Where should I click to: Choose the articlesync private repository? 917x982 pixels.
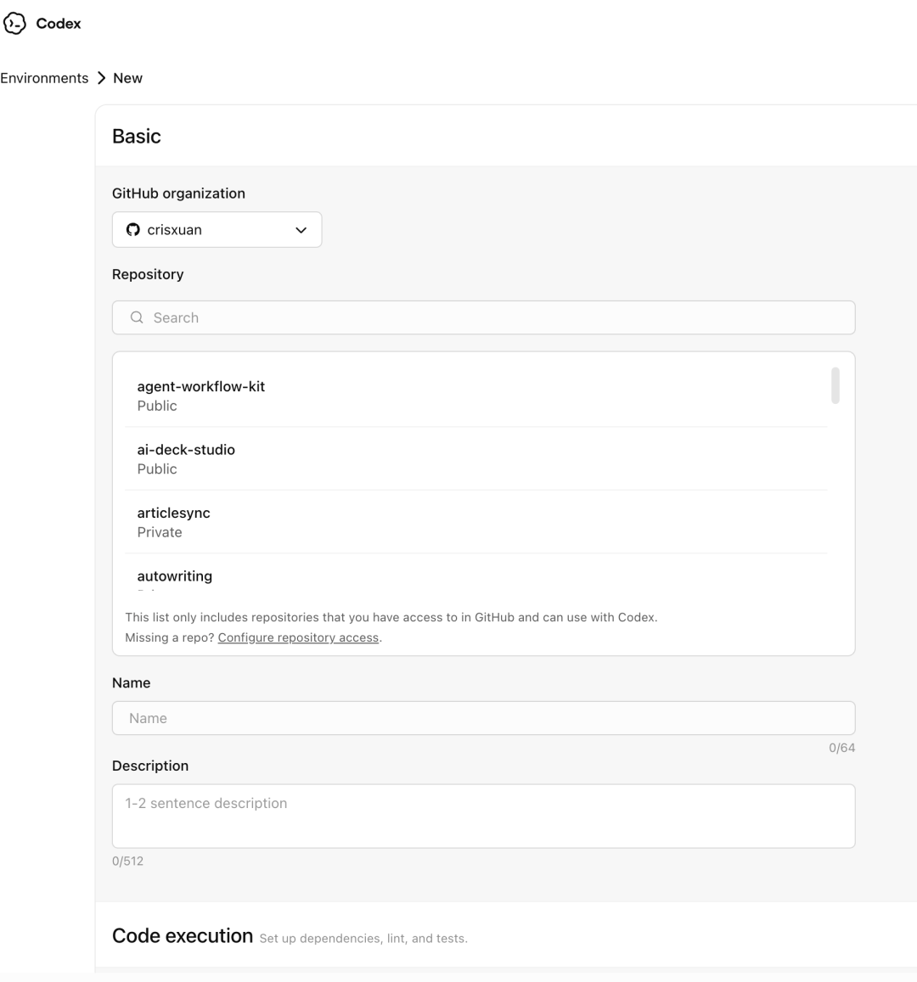point(476,522)
